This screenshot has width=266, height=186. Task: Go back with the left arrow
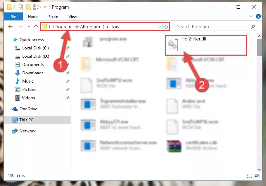point(10,27)
